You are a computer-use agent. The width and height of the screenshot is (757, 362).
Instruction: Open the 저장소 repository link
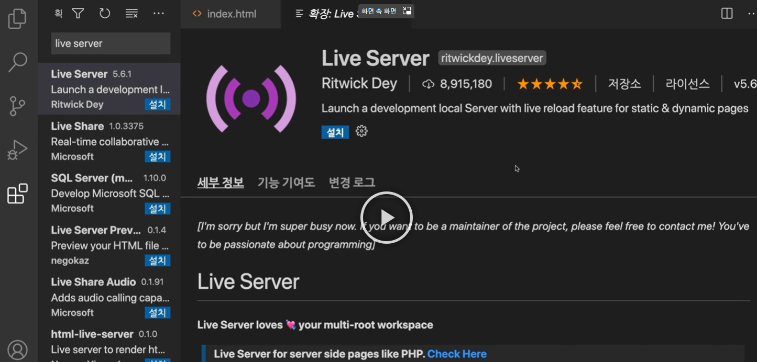tap(624, 84)
